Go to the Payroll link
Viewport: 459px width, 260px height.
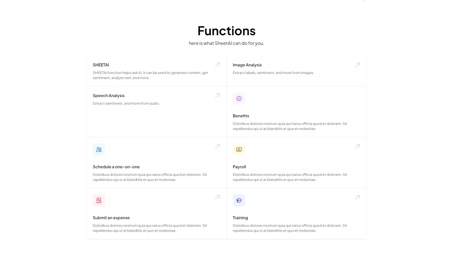point(239,167)
